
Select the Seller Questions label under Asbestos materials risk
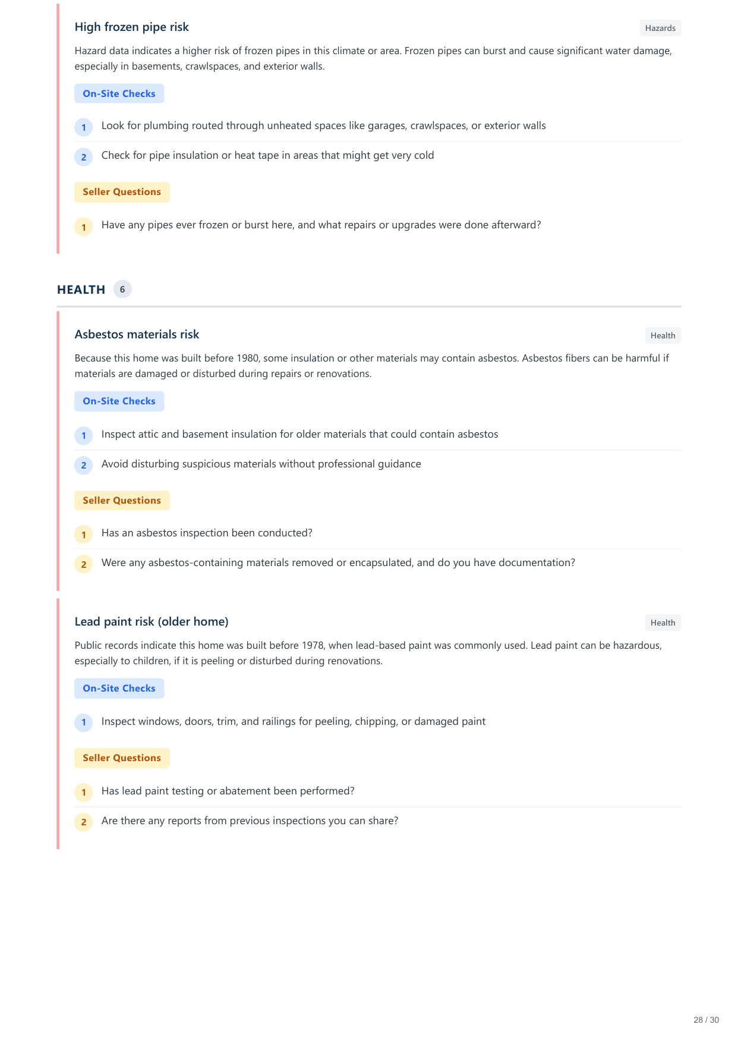tap(122, 500)
